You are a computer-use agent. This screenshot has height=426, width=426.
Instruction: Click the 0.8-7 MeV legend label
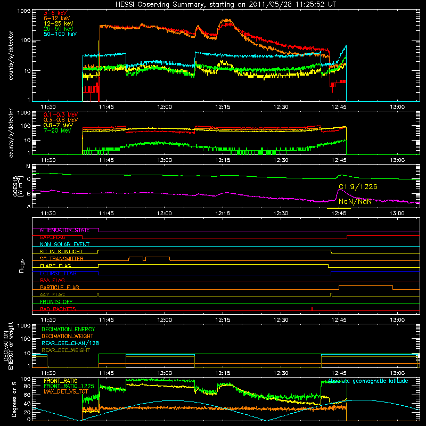tap(59, 125)
